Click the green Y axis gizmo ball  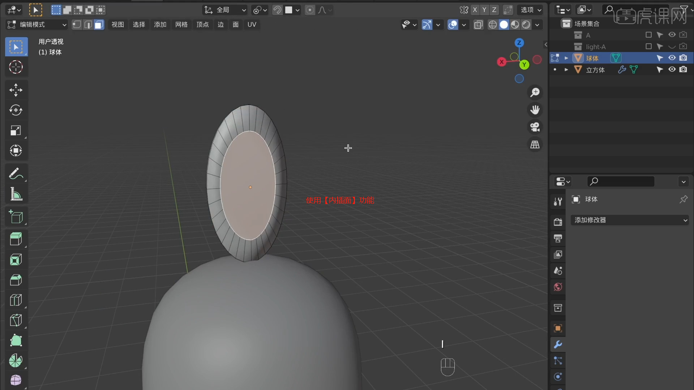pos(524,65)
